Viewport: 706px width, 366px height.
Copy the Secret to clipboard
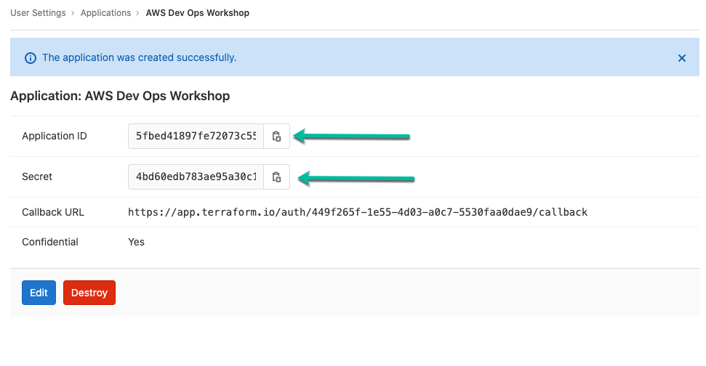click(x=276, y=176)
